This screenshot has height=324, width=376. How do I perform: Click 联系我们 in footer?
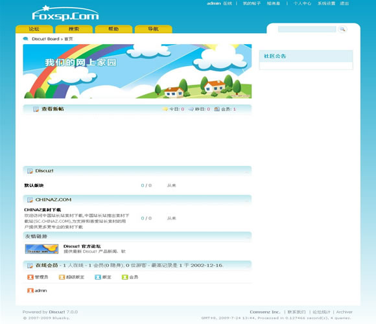tap(297, 312)
